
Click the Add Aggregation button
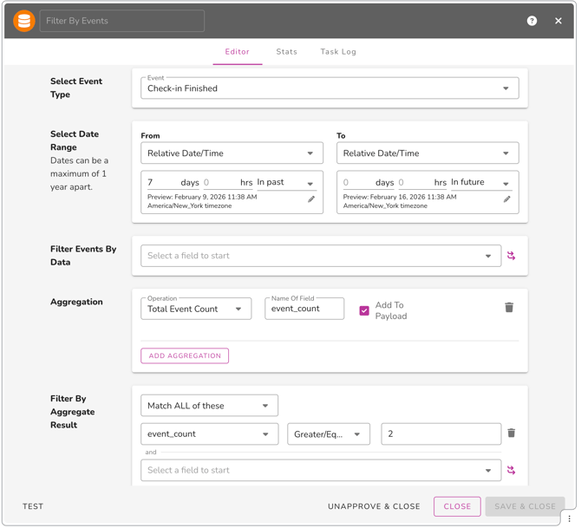(185, 356)
